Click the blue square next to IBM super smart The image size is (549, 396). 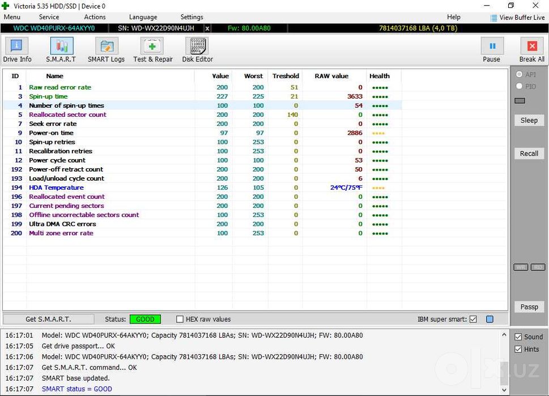[x=490, y=320]
